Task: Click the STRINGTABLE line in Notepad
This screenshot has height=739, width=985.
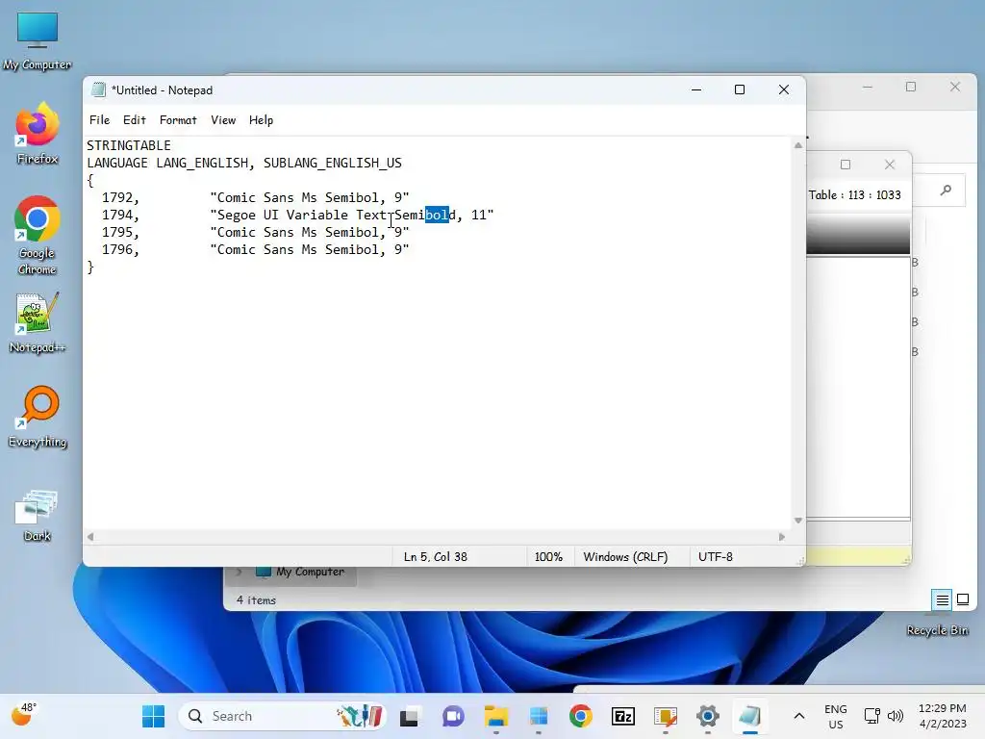Action: (129, 145)
